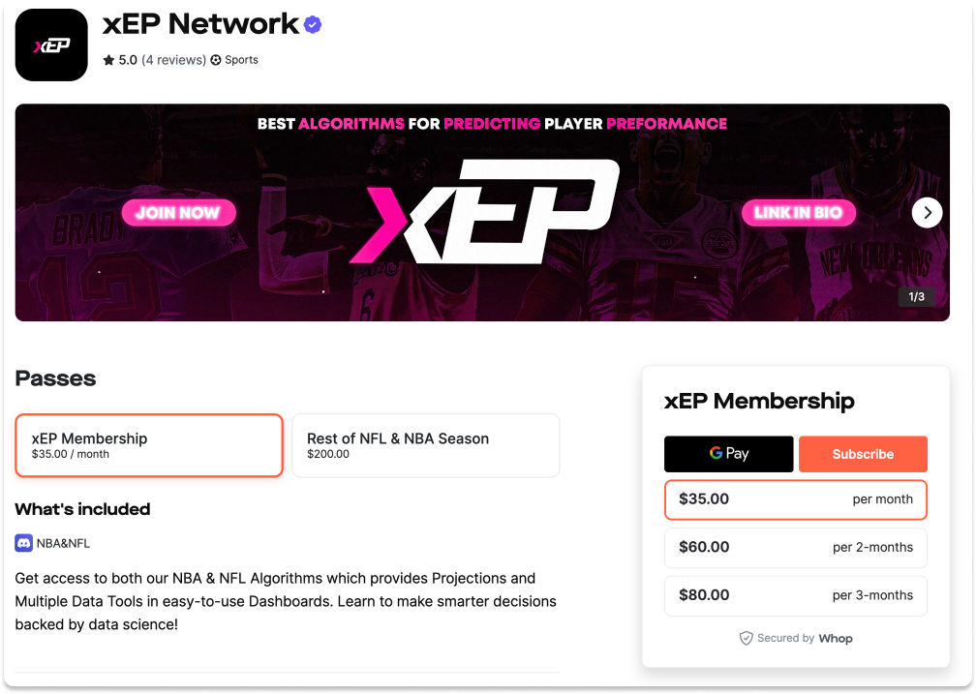Screen dimensions: 976x694
Task: Click the shield icon next to Secured by
Action: pos(746,638)
